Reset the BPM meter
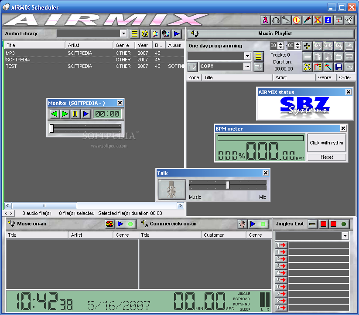The image size is (359, 315). [x=327, y=157]
